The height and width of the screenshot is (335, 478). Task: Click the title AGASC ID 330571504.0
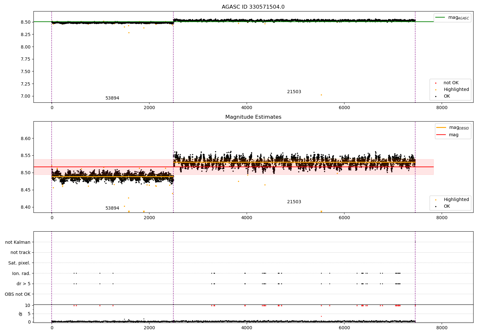click(x=253, y=7)
